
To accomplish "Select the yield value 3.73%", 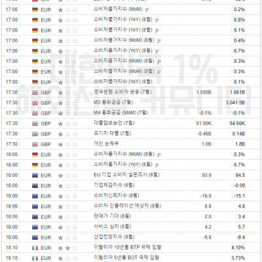I will click(x=238, y=258).
